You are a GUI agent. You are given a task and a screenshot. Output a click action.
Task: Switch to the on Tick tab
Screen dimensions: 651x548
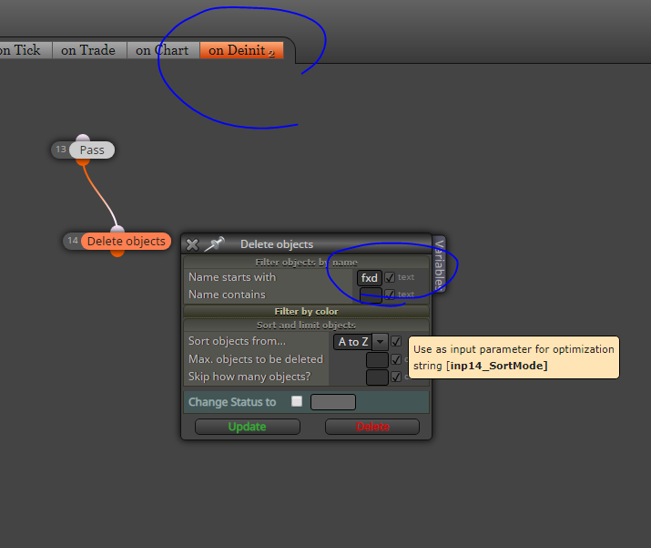tap(25, 50)
